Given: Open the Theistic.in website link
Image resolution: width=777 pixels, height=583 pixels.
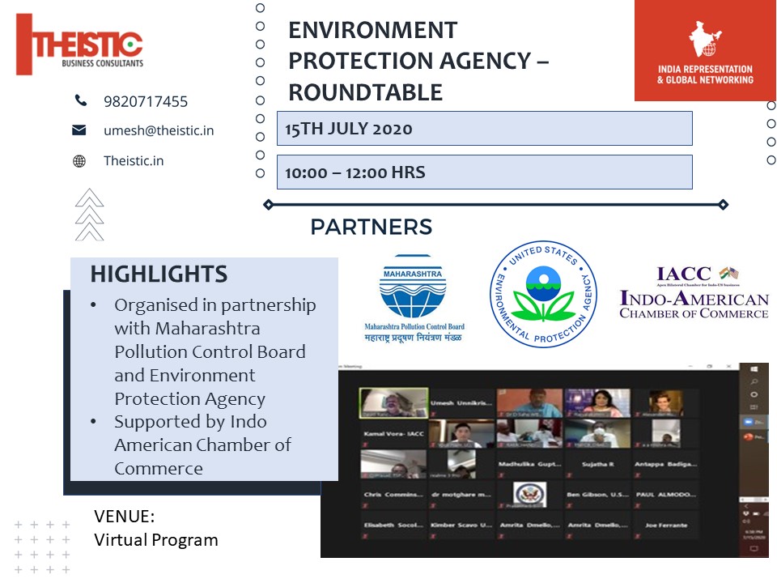Looking at the screenshot, I should point(134,161).
